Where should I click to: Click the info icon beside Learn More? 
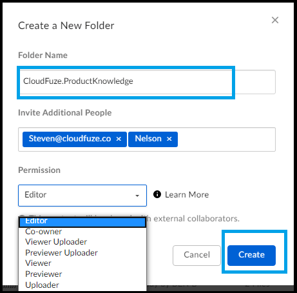click(x=157, y=194)
